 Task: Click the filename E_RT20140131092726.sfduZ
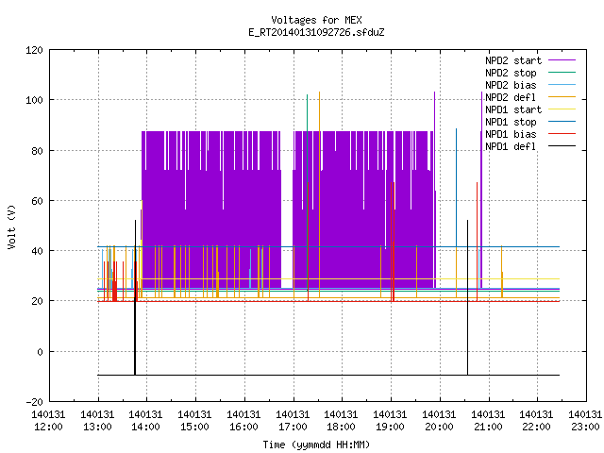click(316, 32)
